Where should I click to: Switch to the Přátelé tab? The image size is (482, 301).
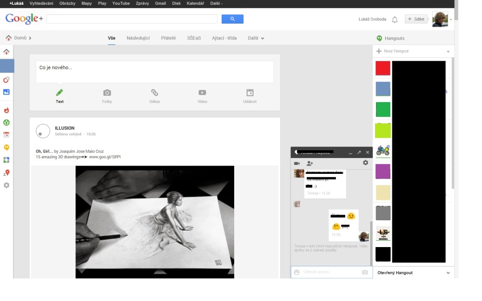[168, 38]
